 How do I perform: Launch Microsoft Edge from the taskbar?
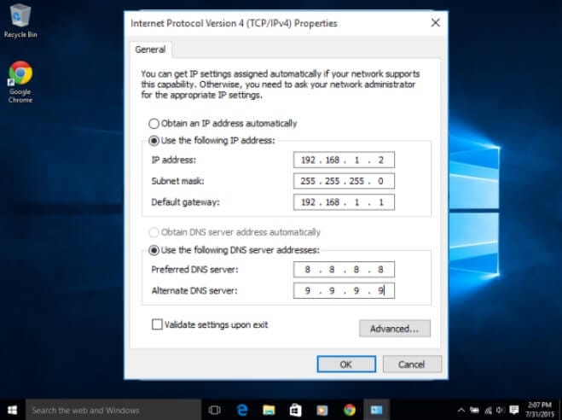pos(242,410)
